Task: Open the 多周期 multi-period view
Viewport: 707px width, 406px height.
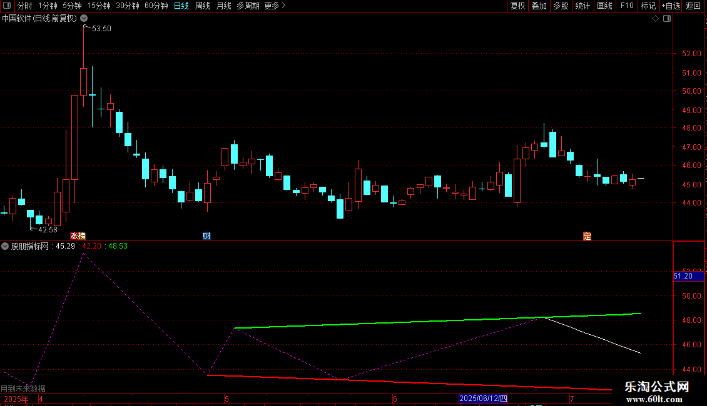Action: [x=248, y=6]
